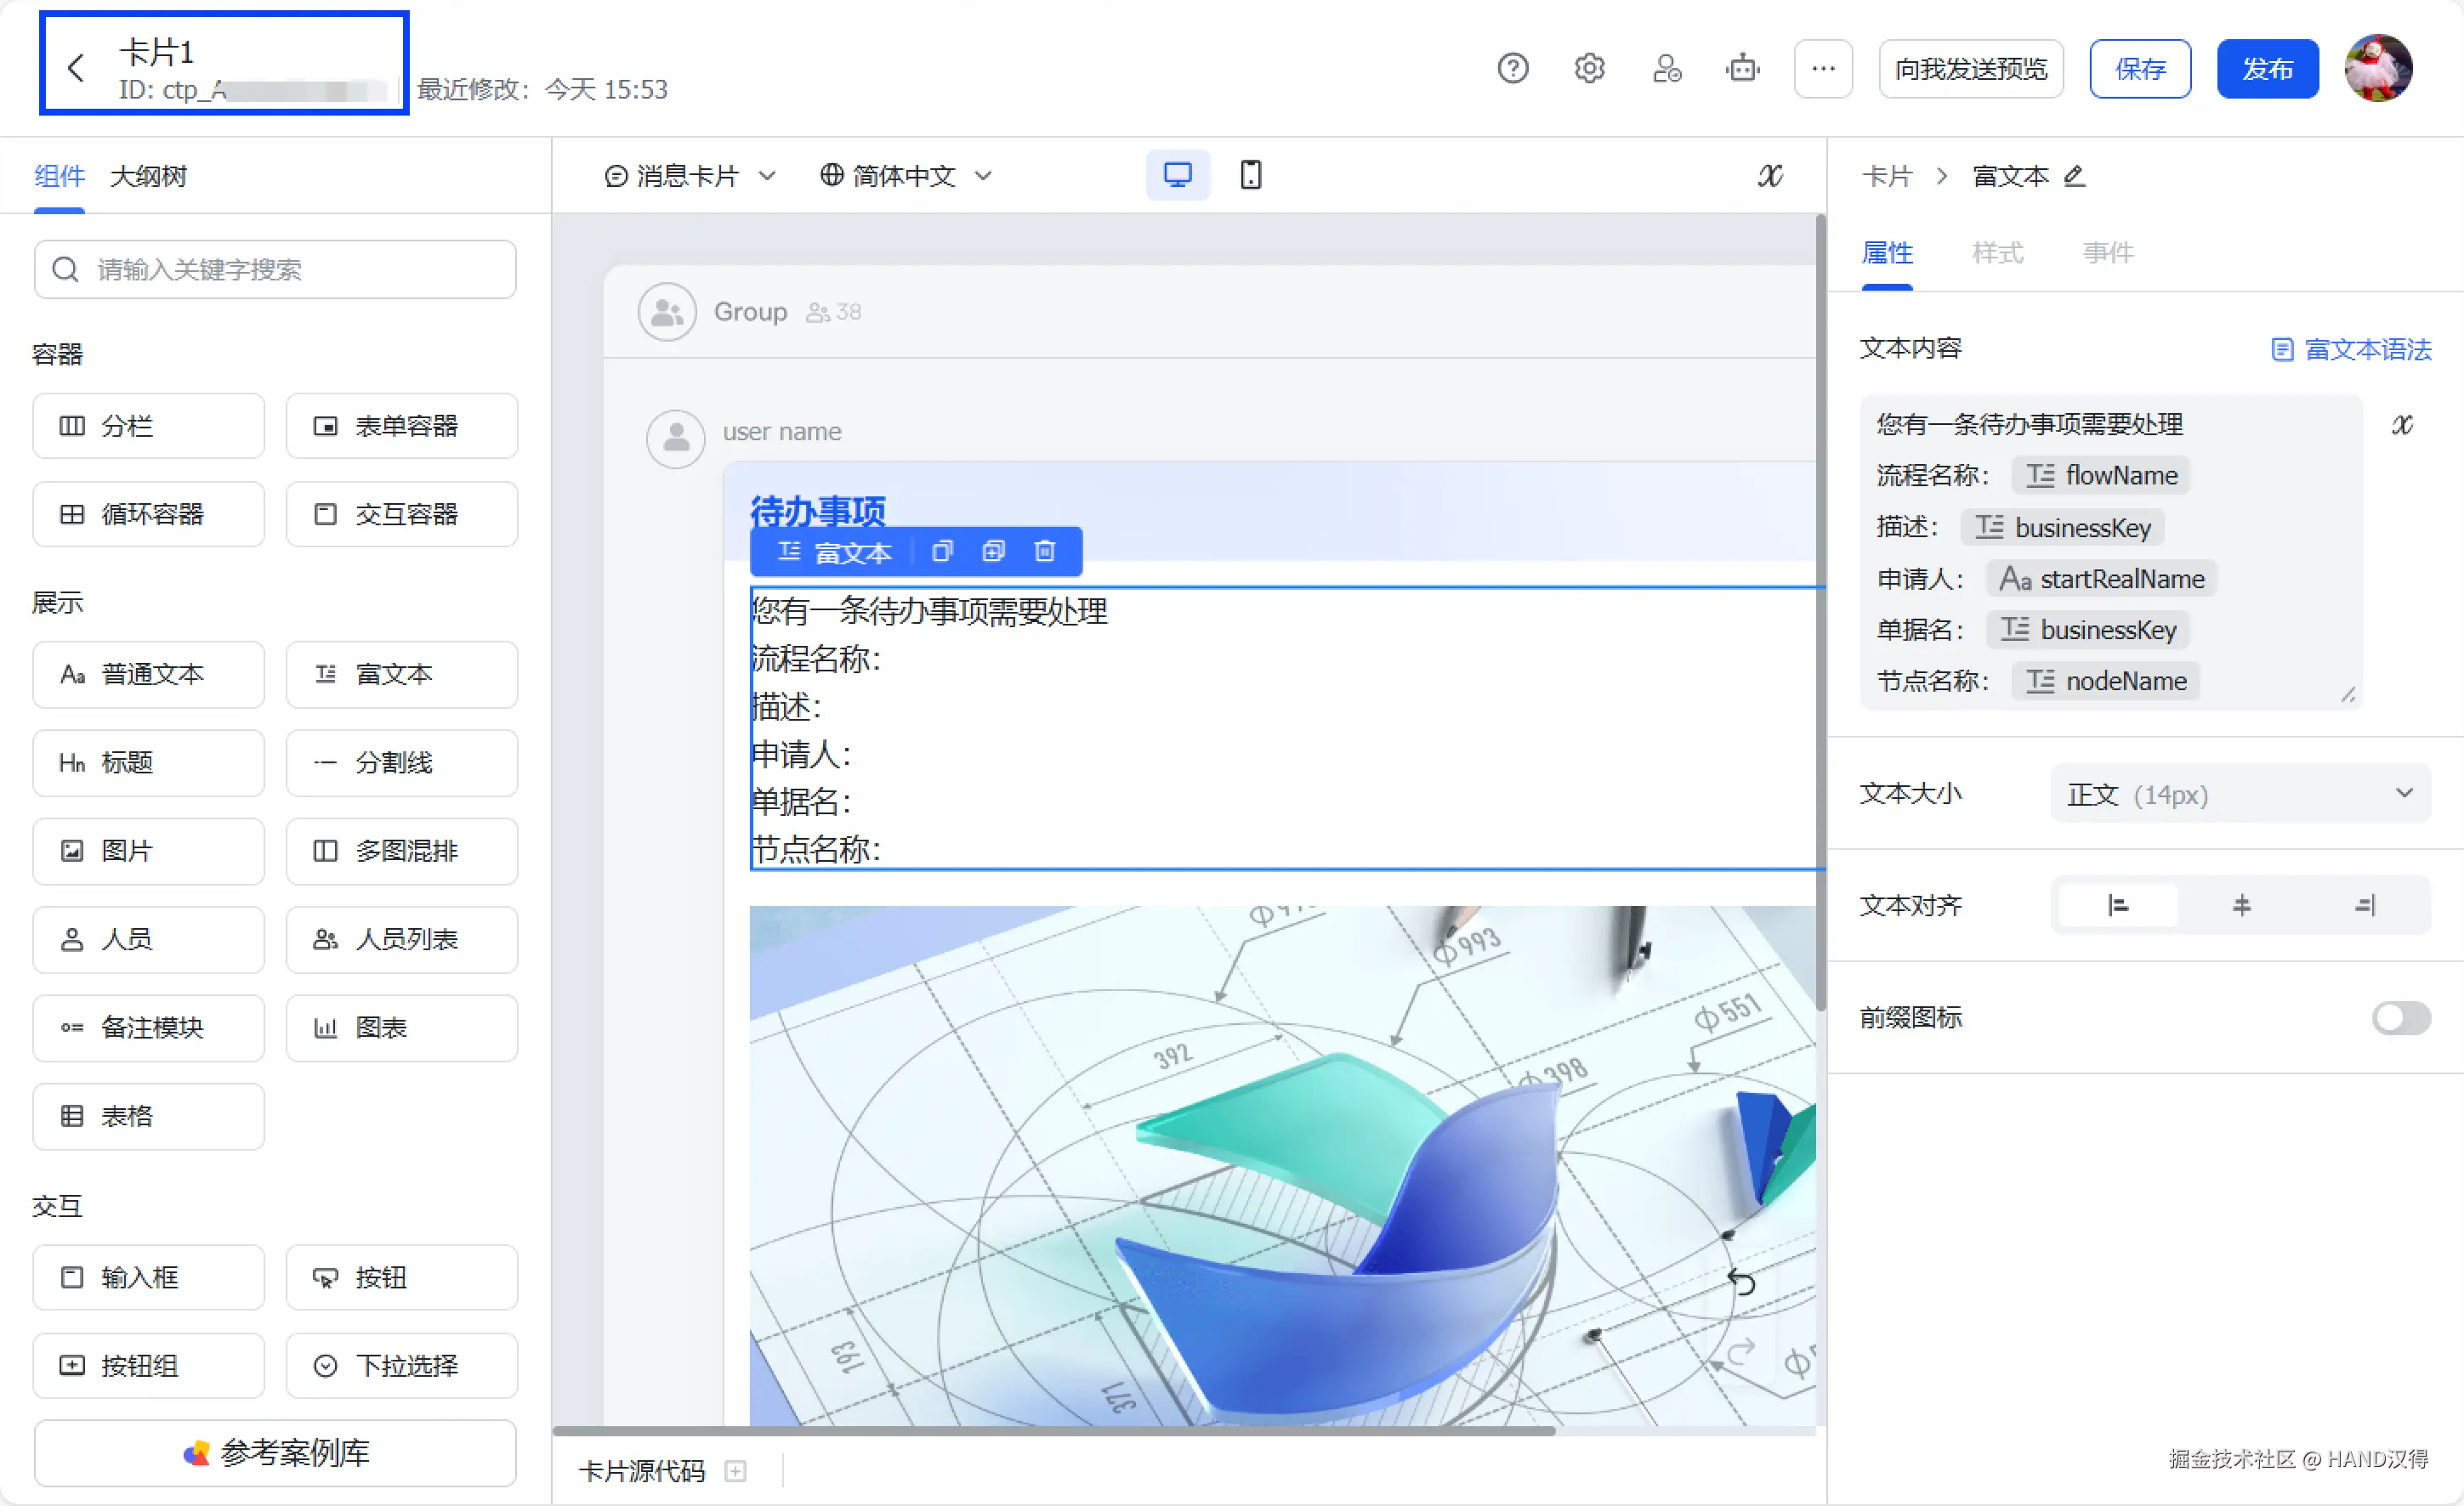The height and width of the screenshot is (1506, 2464).
Task: Toggle the 前缀图标 switch
Action: tap(2400, 1017)
